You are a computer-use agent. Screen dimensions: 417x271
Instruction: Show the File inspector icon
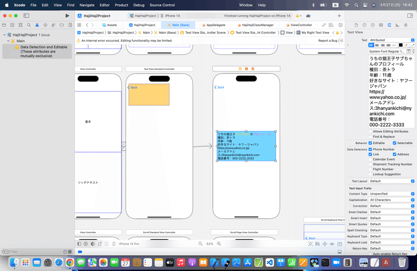pyautogui.click(x=356, y=25)
